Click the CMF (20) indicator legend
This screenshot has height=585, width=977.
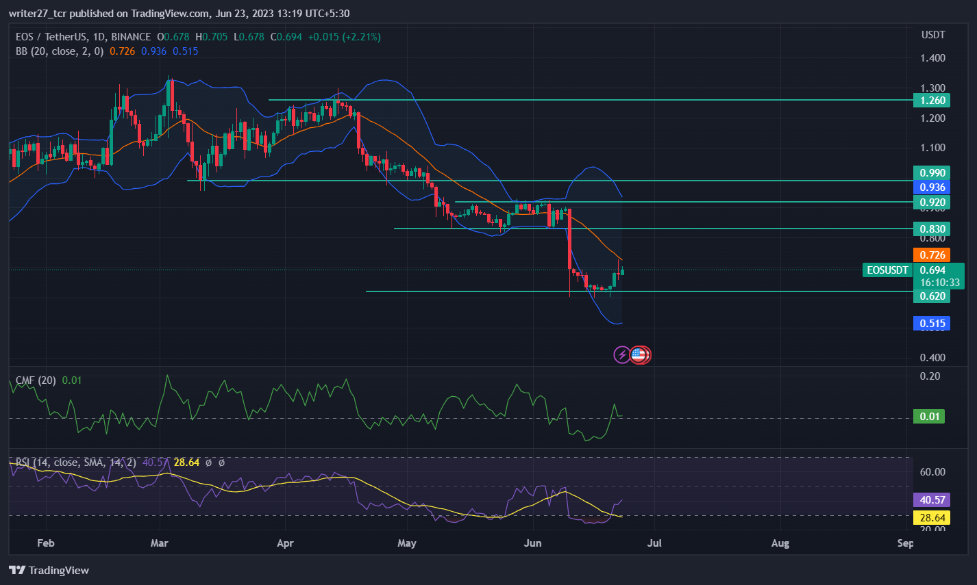click(36, 380)
